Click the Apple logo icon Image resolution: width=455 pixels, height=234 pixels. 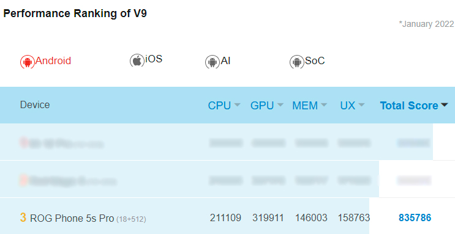click(137, 60)
